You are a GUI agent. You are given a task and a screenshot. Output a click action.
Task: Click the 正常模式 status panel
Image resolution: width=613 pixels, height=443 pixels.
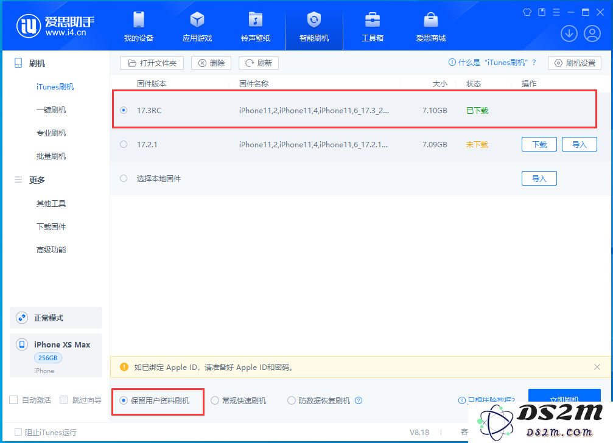(x=56, y=318)
